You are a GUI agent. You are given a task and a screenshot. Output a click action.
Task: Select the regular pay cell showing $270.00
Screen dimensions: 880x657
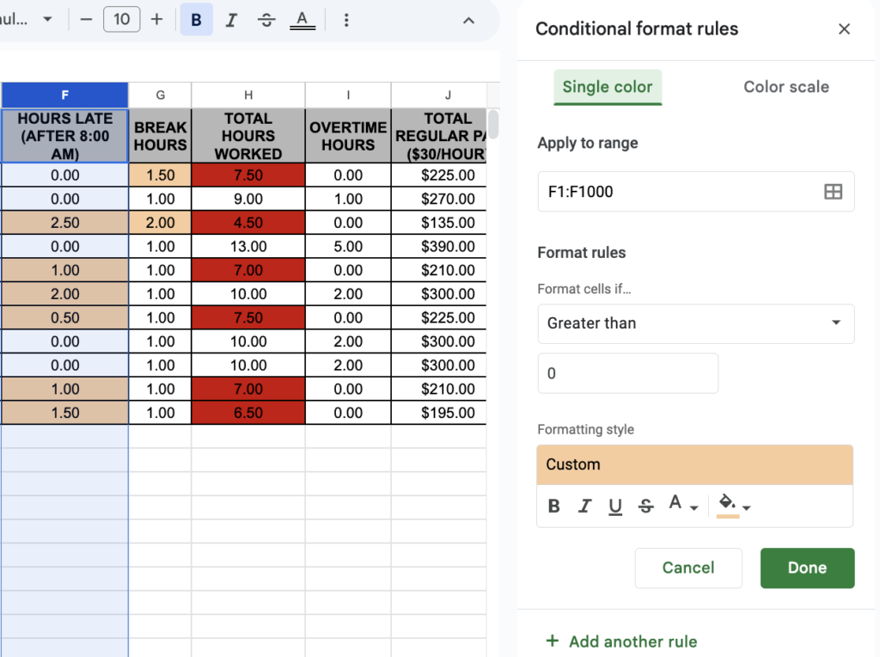pos(439,199)
